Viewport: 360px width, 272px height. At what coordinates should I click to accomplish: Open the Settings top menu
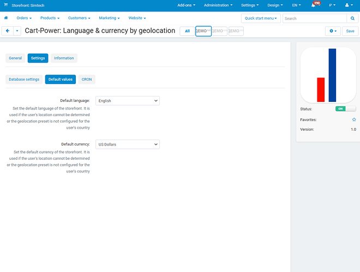(250, 5)
